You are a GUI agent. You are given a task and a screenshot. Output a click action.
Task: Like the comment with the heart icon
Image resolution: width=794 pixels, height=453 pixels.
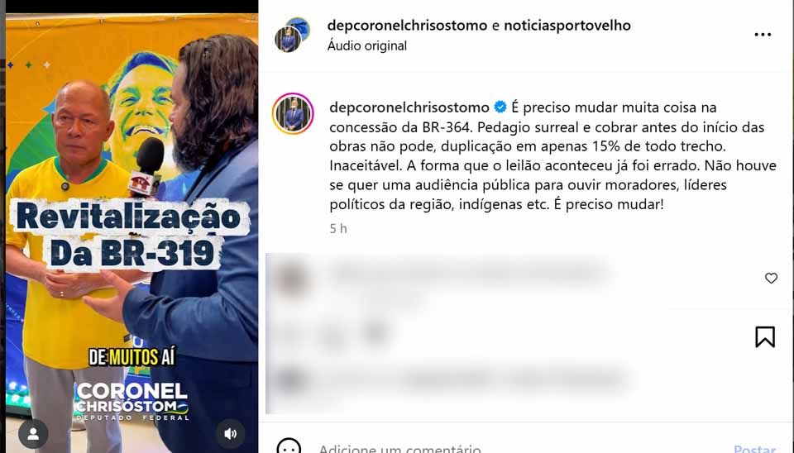point(771,278)
